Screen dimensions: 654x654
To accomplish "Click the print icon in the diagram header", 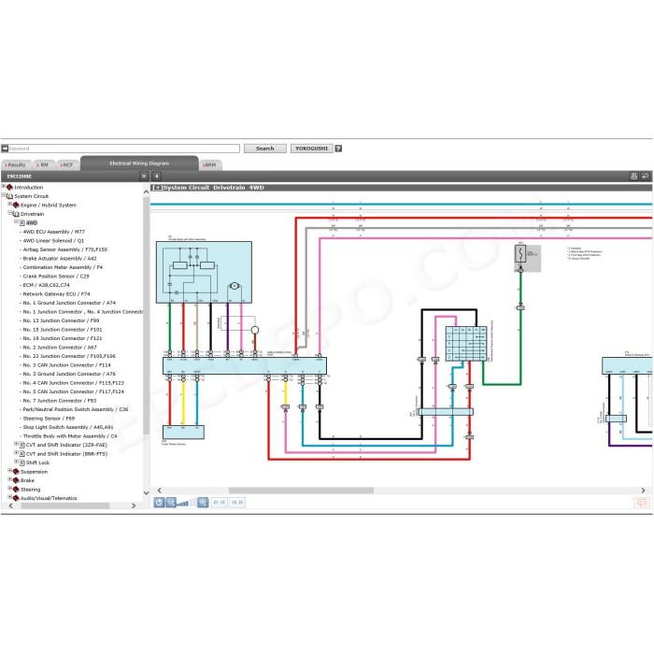I will [634, 177].
